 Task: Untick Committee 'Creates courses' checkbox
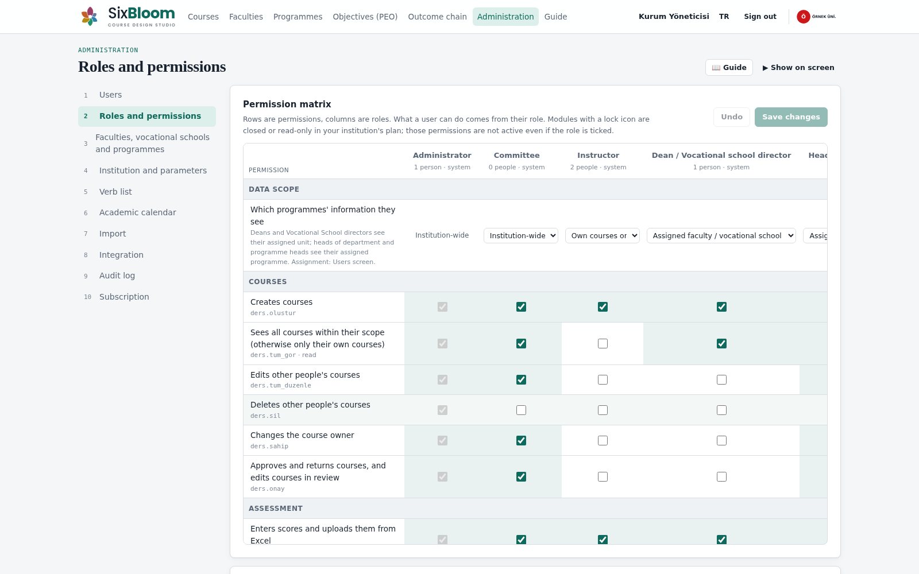coord(521,307)
